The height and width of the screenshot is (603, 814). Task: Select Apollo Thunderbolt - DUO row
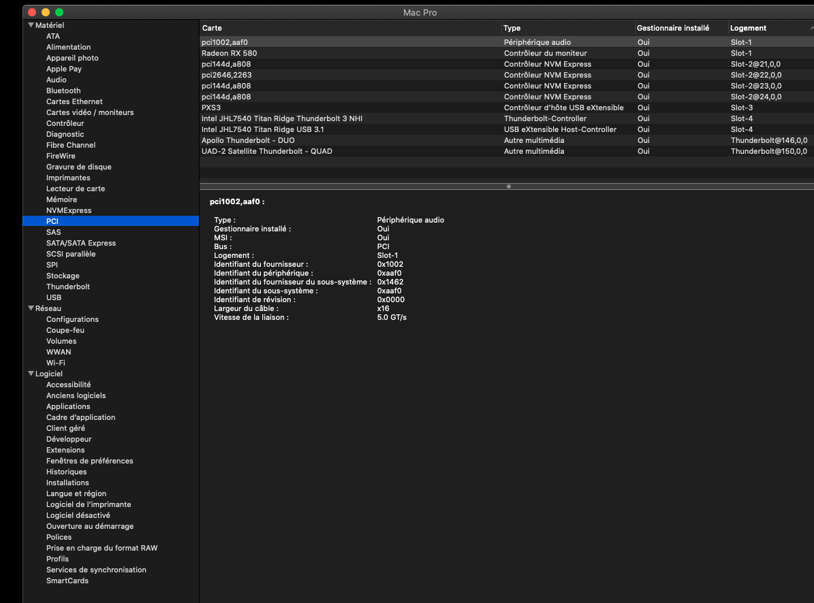[x=248, y=140]
